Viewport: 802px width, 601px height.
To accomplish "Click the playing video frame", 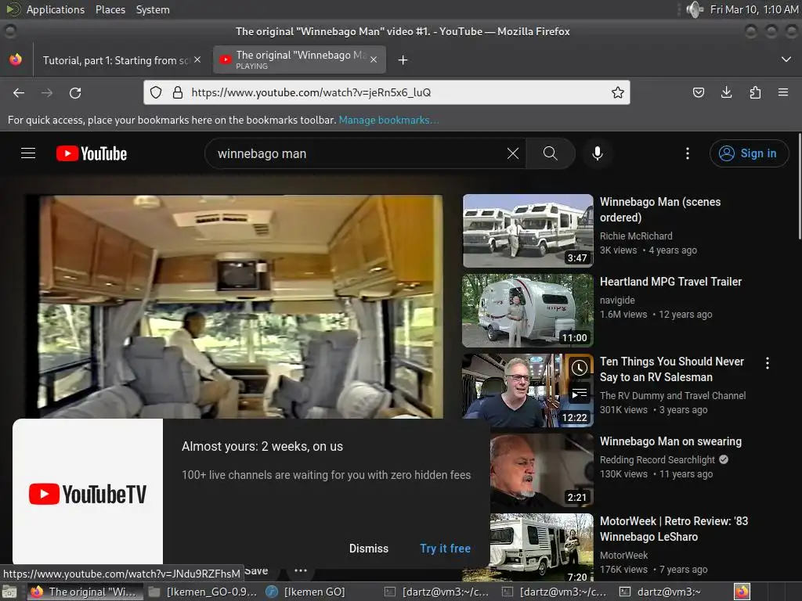I will pyautogui.click(x=235, y=307).
